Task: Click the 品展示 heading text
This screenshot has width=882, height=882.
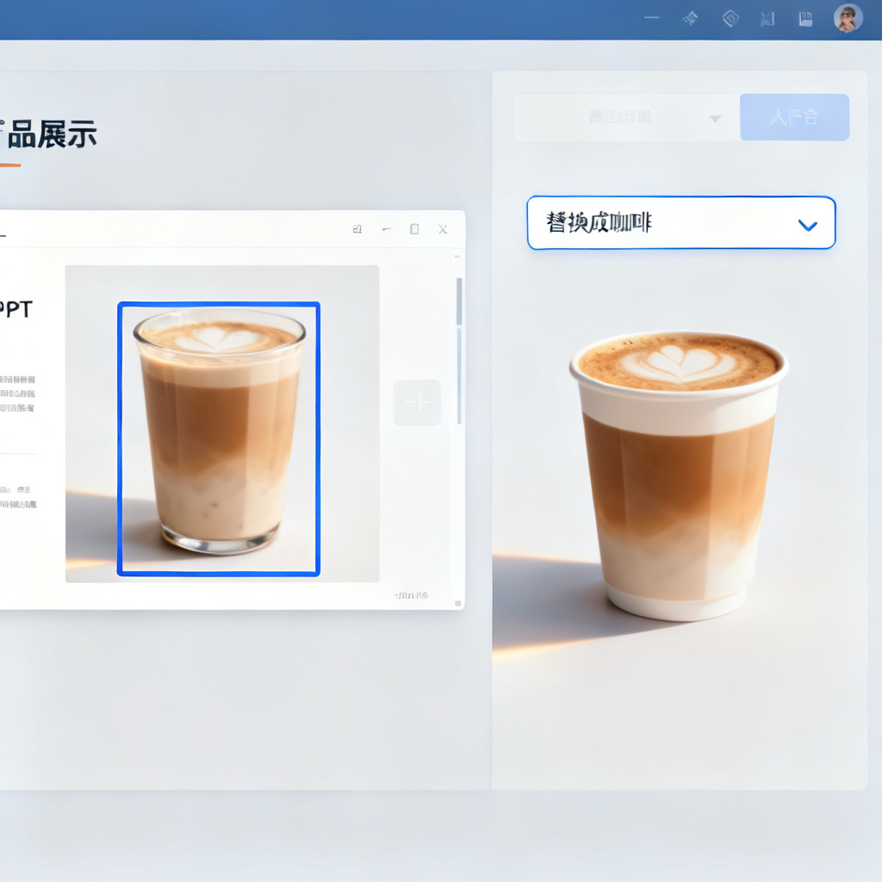Action: (52, 134)
